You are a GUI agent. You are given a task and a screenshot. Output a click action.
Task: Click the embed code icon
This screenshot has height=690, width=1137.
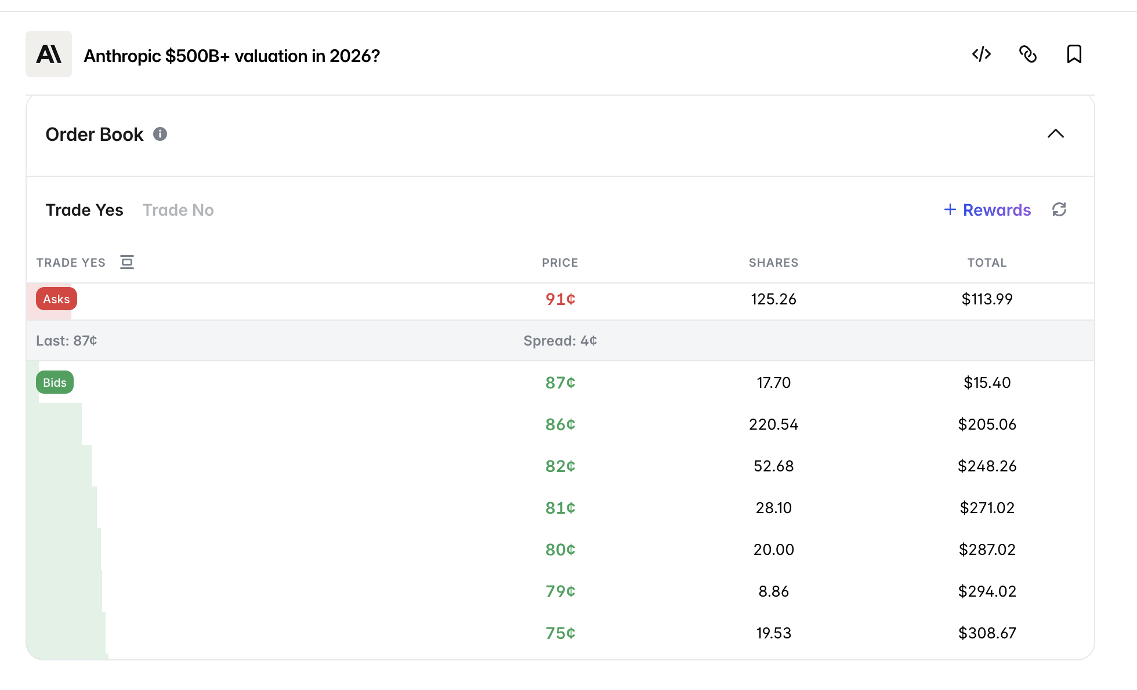[982, 55]
